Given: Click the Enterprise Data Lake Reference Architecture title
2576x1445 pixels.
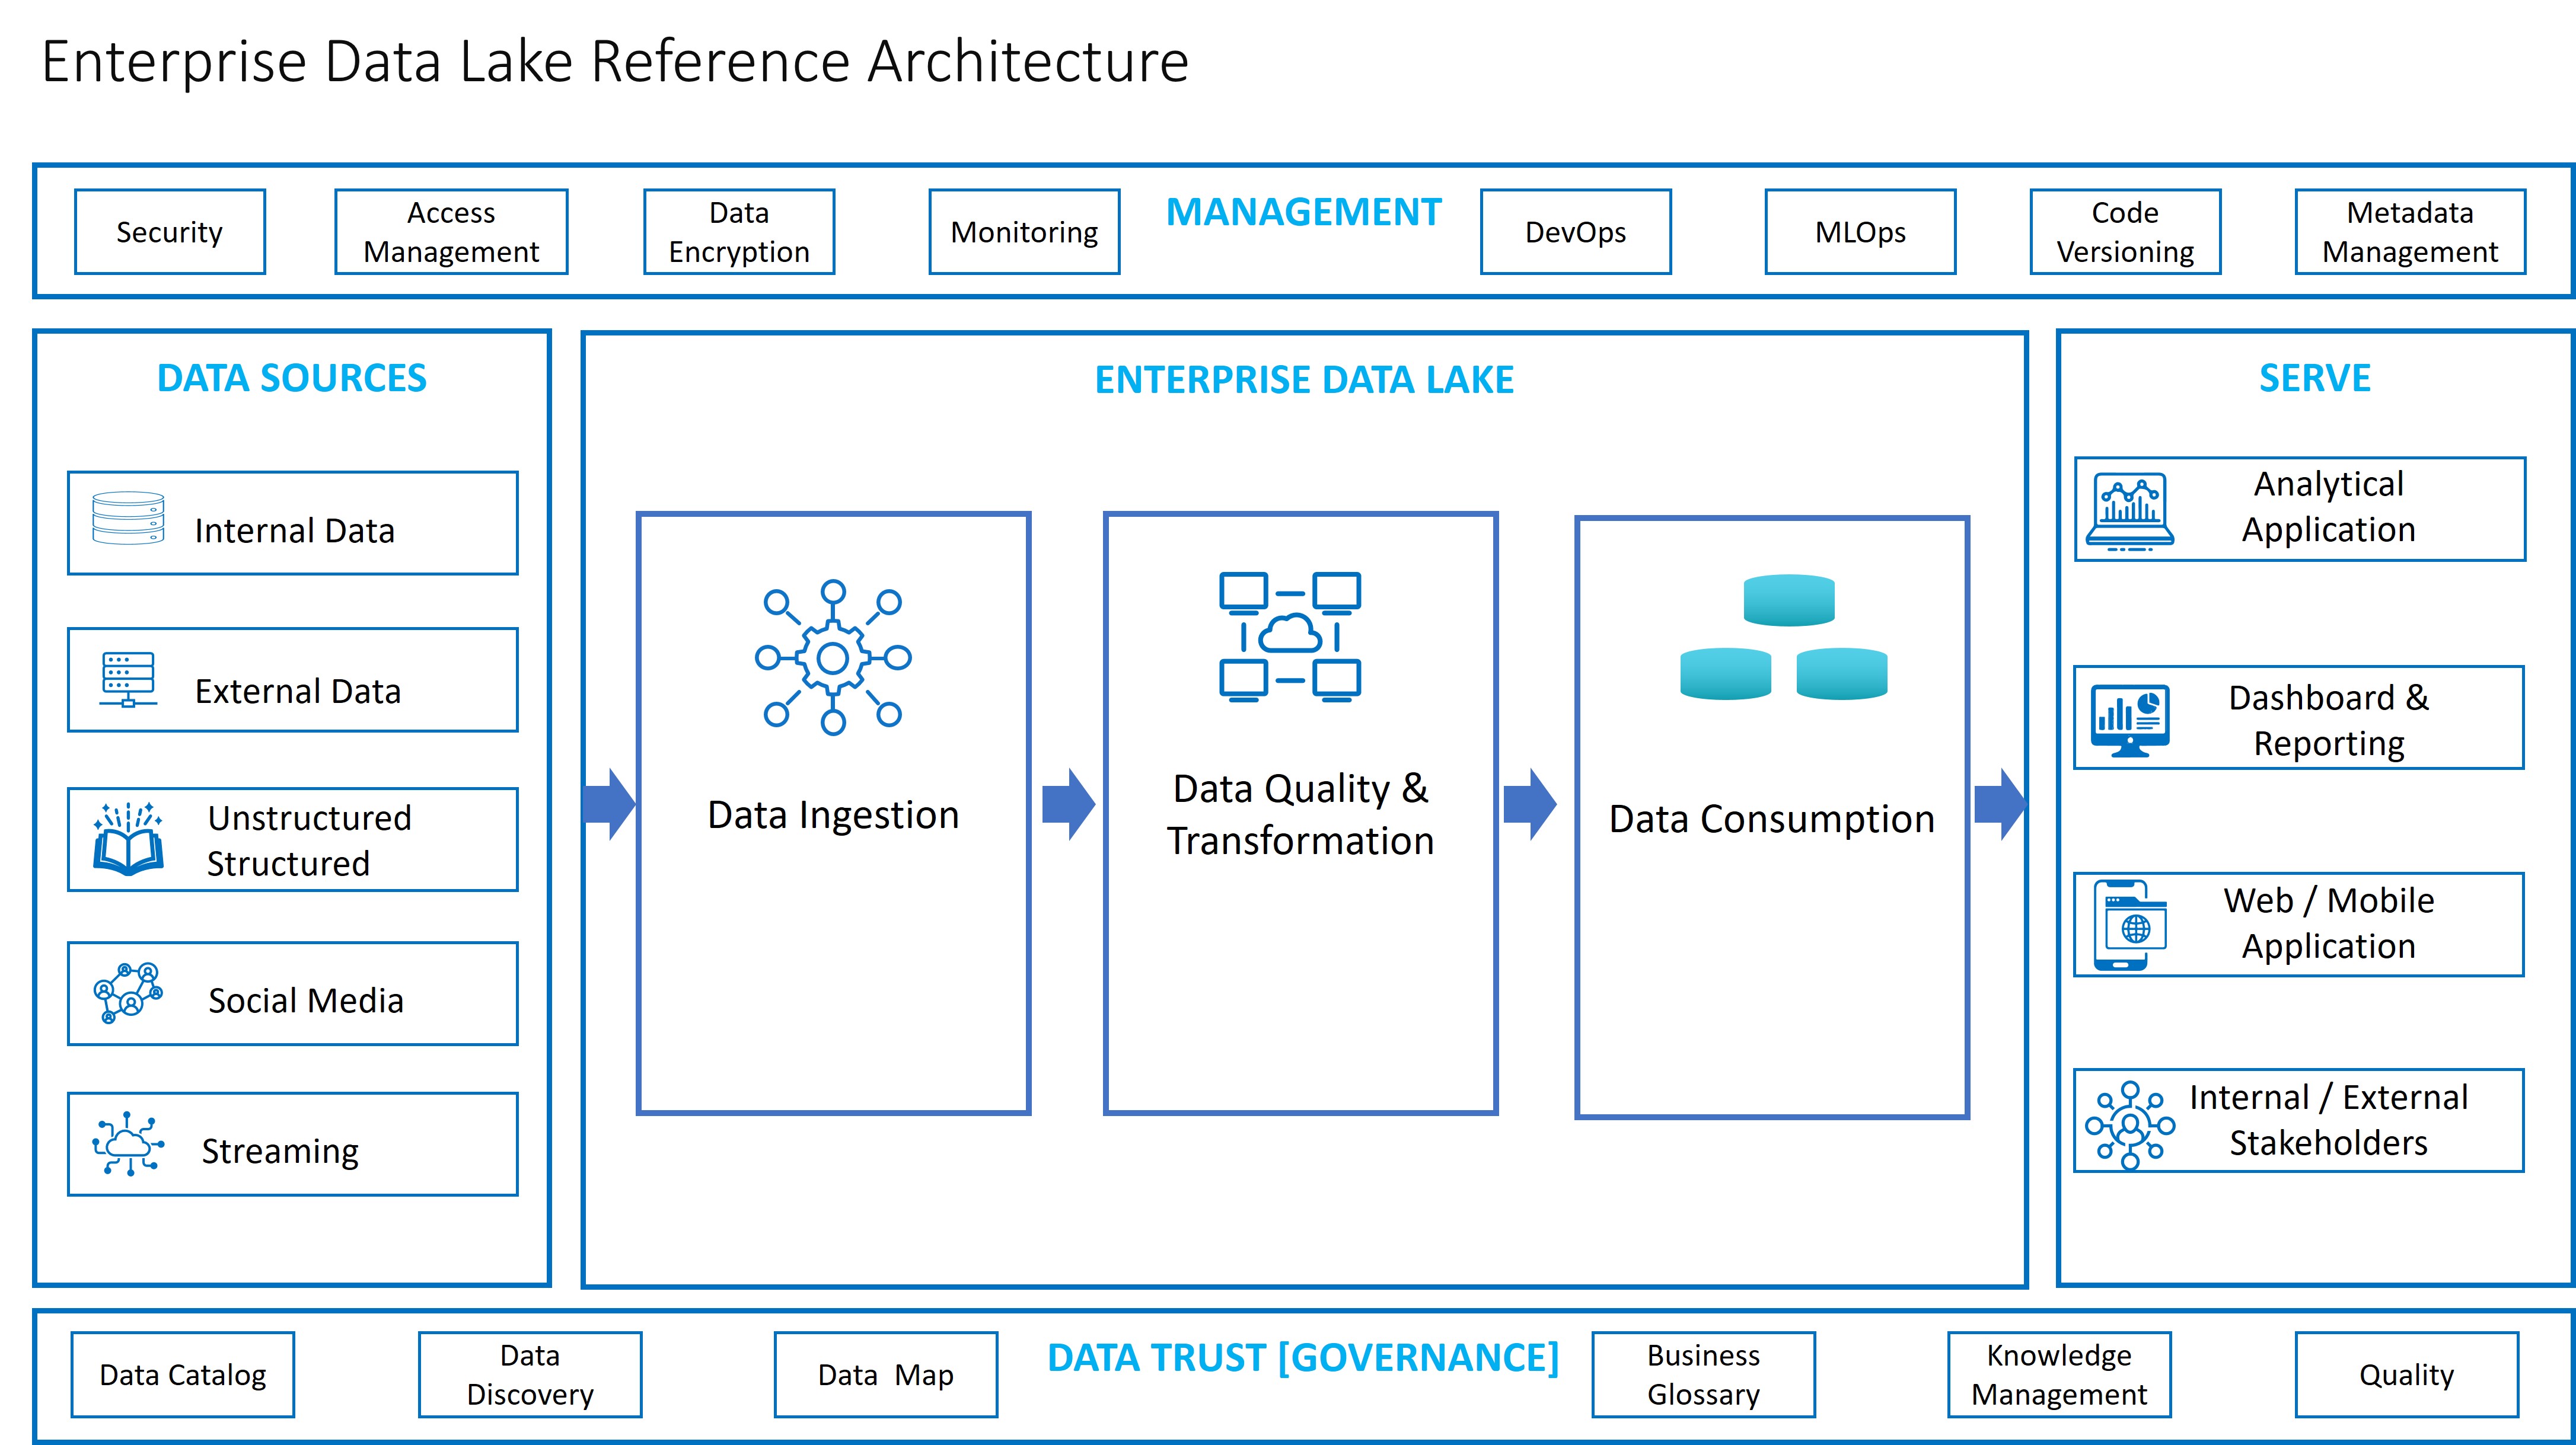Looking at the screenshot, I should pyautogui.click(x=615, y=62).
